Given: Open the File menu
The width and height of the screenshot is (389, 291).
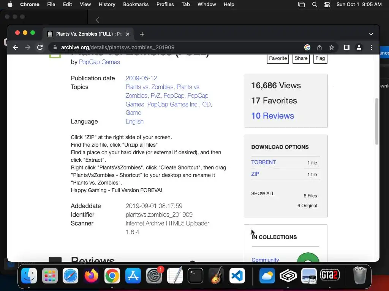Looking at the screenshot, I should click(51, 5).
